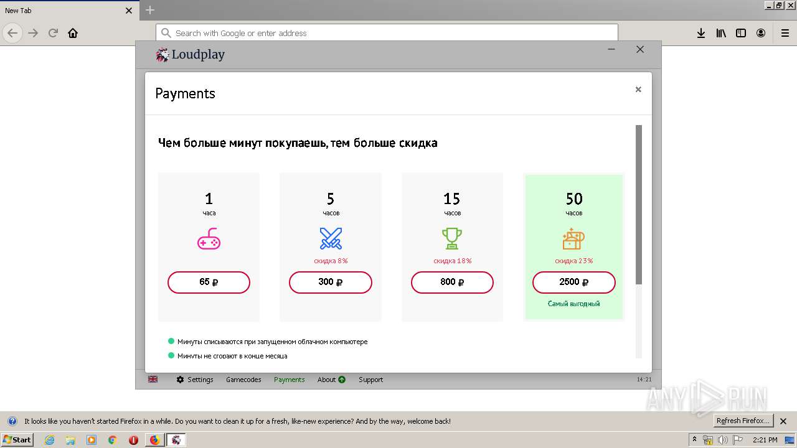Open the Firefox home page
The width and height of the screenshot is (797, 448).
pos(73,33)
